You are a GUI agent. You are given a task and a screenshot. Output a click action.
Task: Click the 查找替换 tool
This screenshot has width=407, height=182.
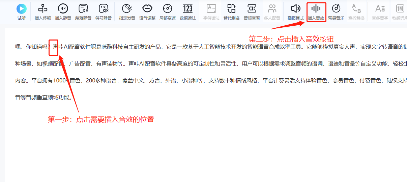(x=356, y=12)
